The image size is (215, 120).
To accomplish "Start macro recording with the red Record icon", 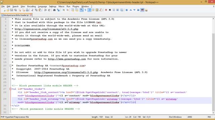I will tap(106, 10).
